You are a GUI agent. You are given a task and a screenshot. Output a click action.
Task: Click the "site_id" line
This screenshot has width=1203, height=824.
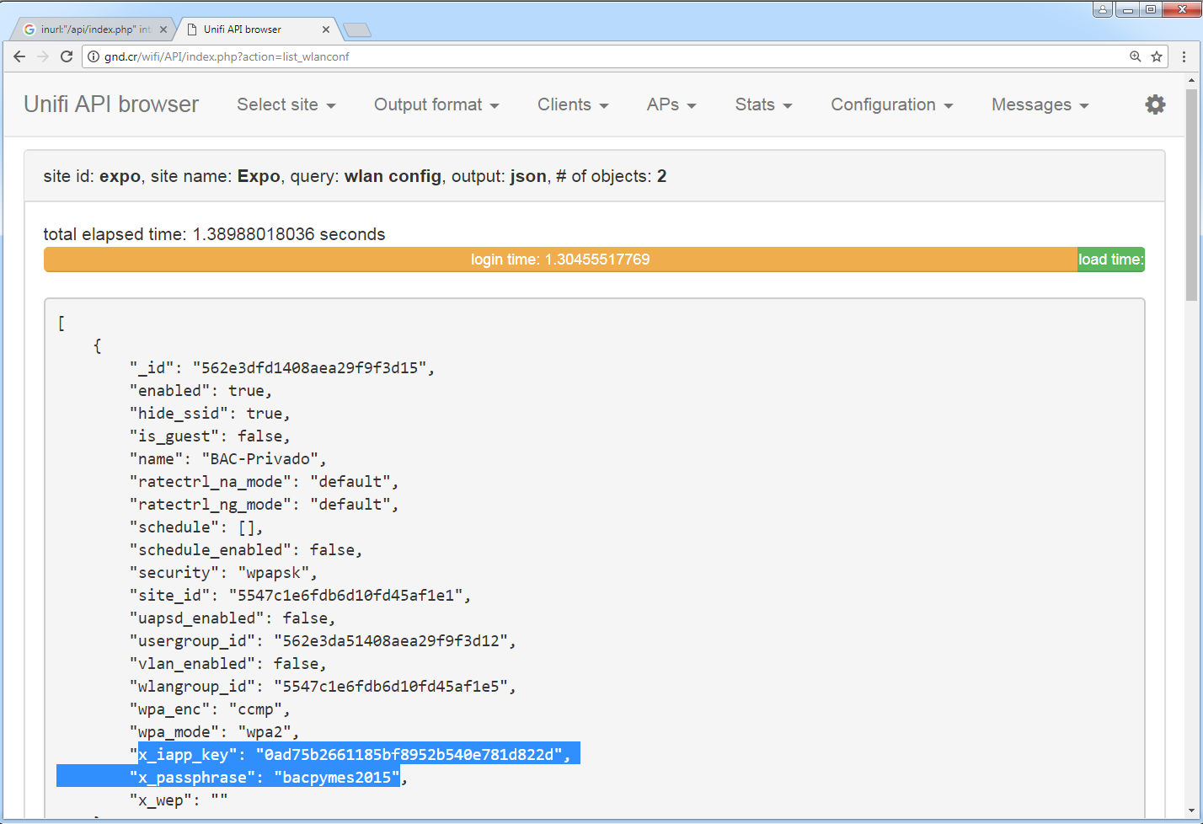[300, 596]
